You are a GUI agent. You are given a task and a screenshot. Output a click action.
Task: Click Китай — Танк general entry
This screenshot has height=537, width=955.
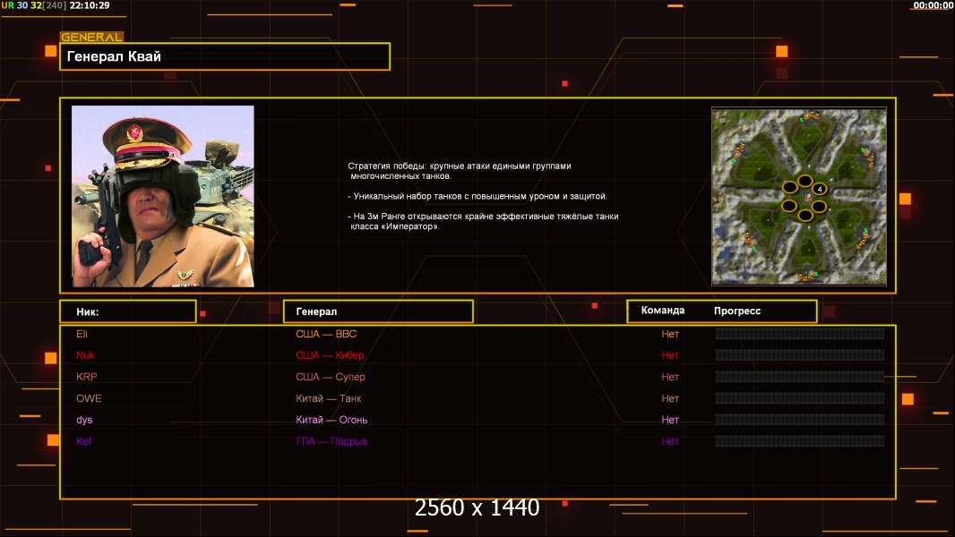328,398
